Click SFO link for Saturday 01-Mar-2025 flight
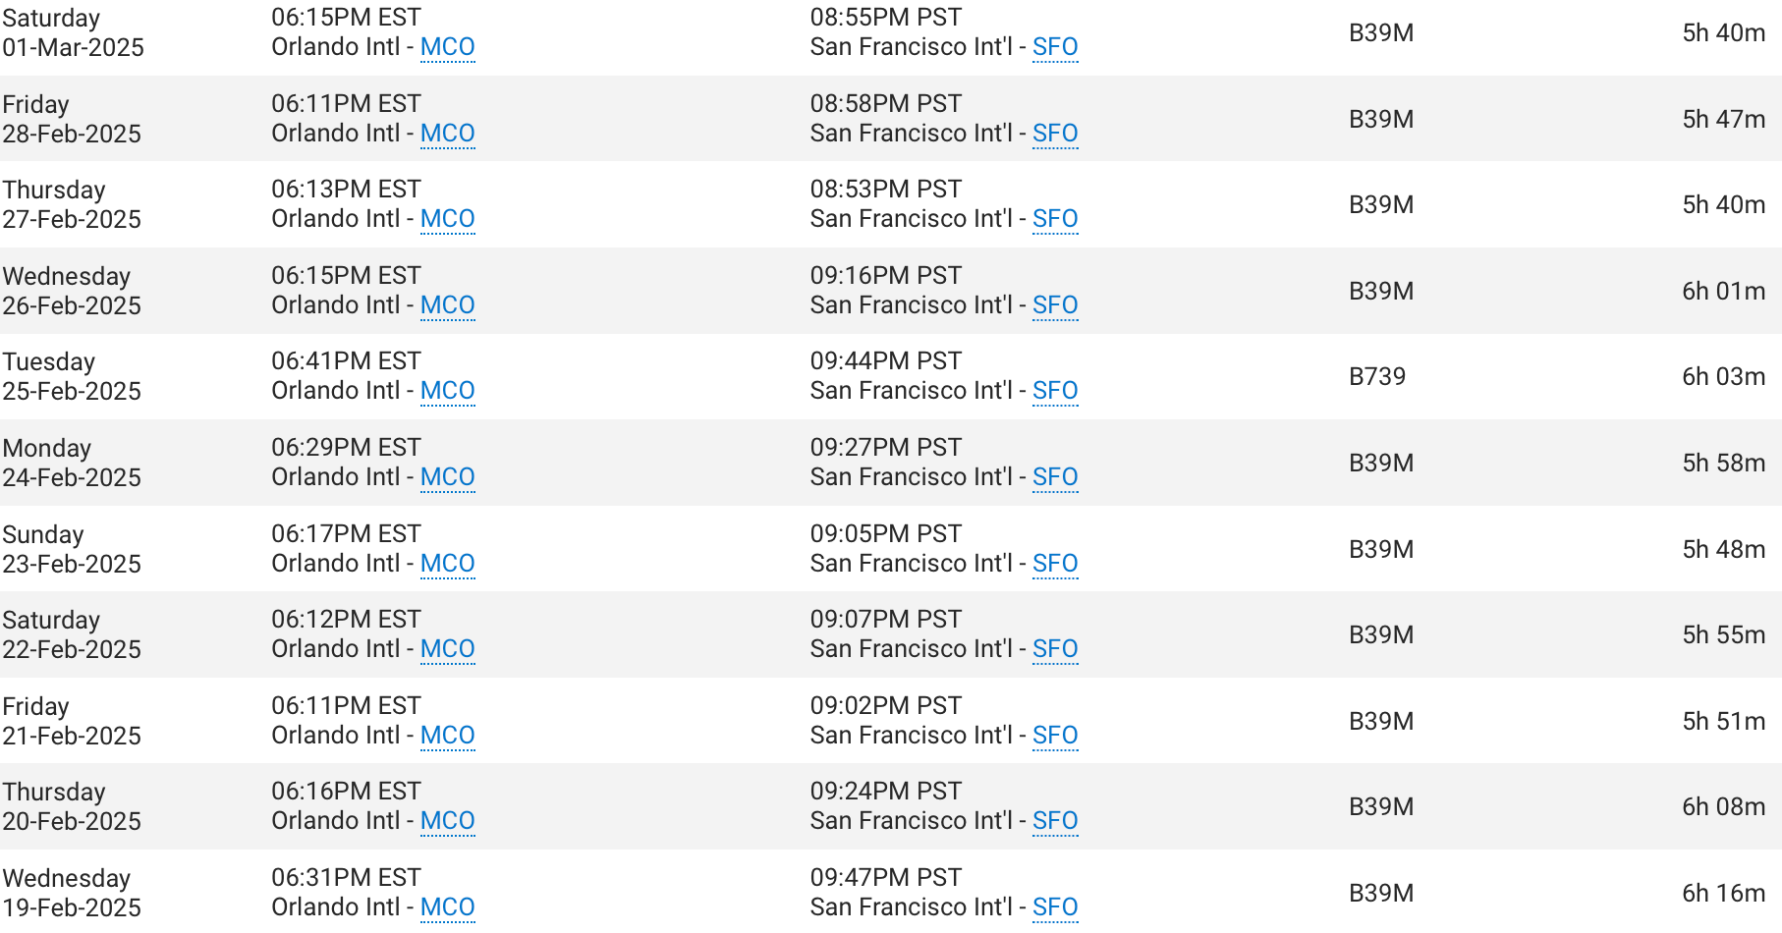Viewport: 1782px width, 933px height. pyautogui.click(x=1054, y=47)
